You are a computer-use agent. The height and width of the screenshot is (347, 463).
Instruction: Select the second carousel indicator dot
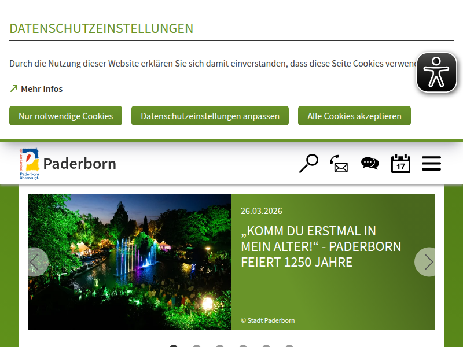(x=197, y=346)
